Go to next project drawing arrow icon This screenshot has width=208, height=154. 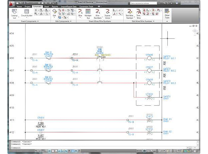tap(50, 3)
